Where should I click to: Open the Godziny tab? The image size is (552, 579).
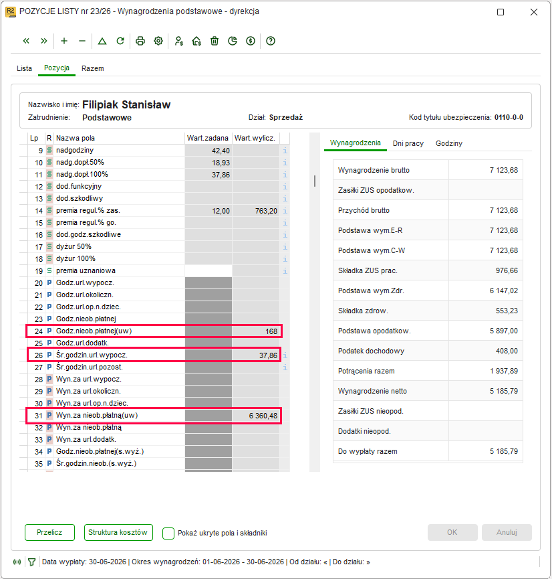tap(449, 143)
